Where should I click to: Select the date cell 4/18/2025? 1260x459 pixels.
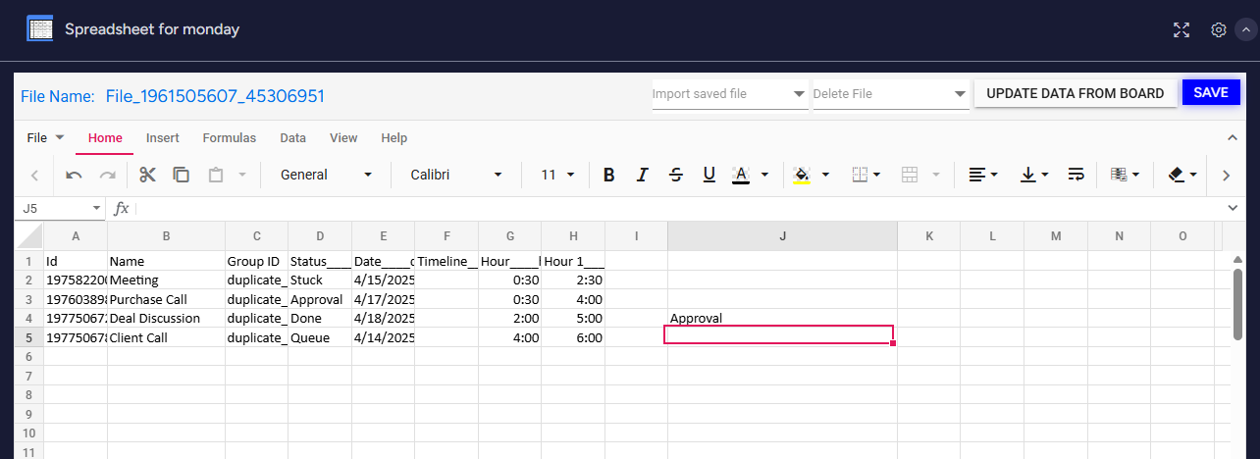[x=384, y=319]
